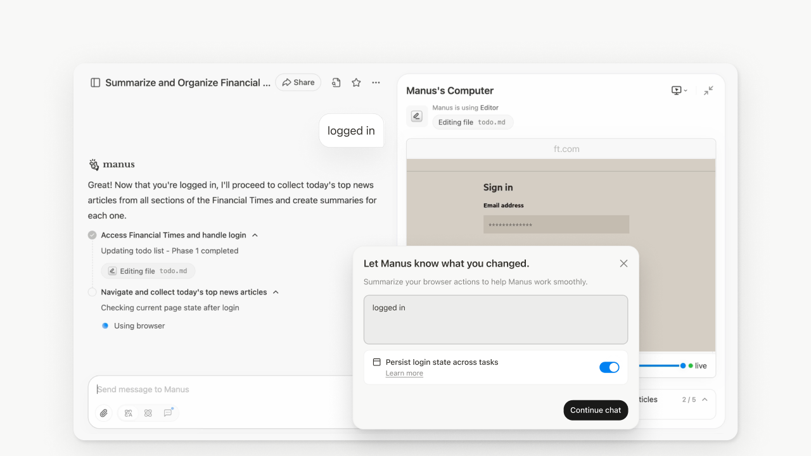811x456 pixels.
Task: Click the attach file paperclip icon
Action: tap(104, 413)
